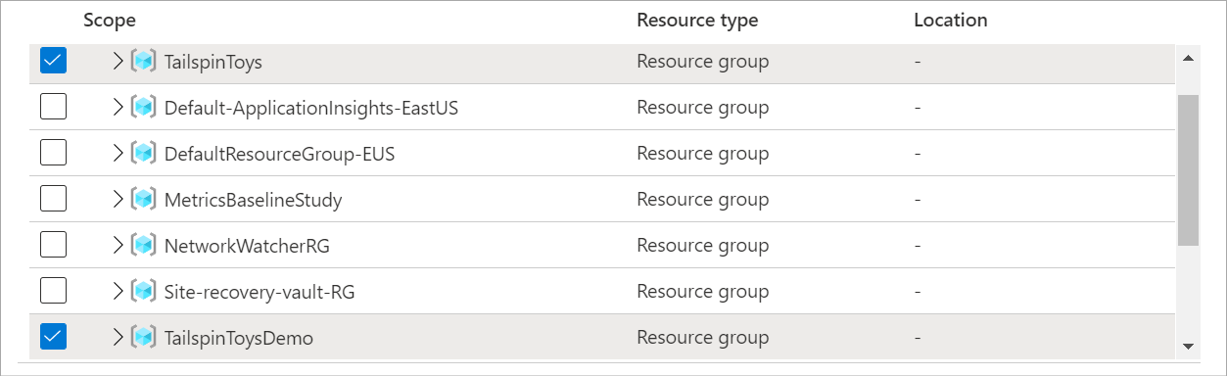Uncheck the TailspinToysDemo checkbox

53,337
